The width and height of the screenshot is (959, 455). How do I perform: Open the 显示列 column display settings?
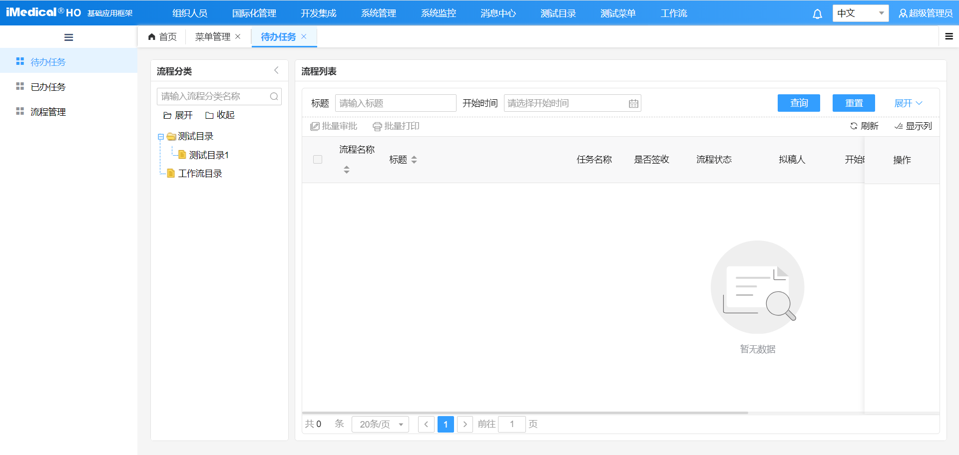tap(913, 126)
